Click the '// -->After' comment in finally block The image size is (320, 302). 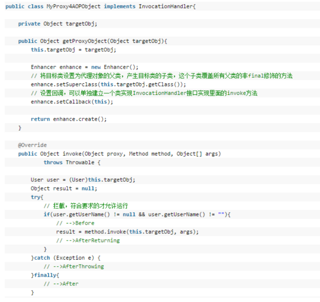[61, 284]
